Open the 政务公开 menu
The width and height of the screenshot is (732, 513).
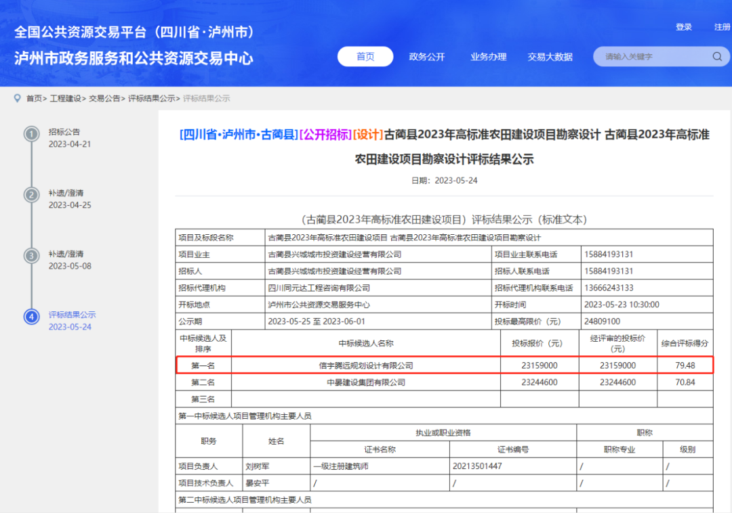(427, 57)
